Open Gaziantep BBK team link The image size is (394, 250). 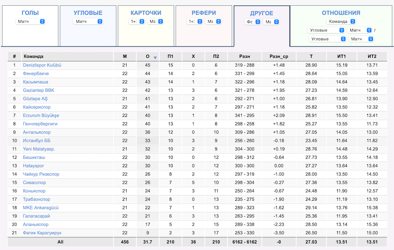38,90
